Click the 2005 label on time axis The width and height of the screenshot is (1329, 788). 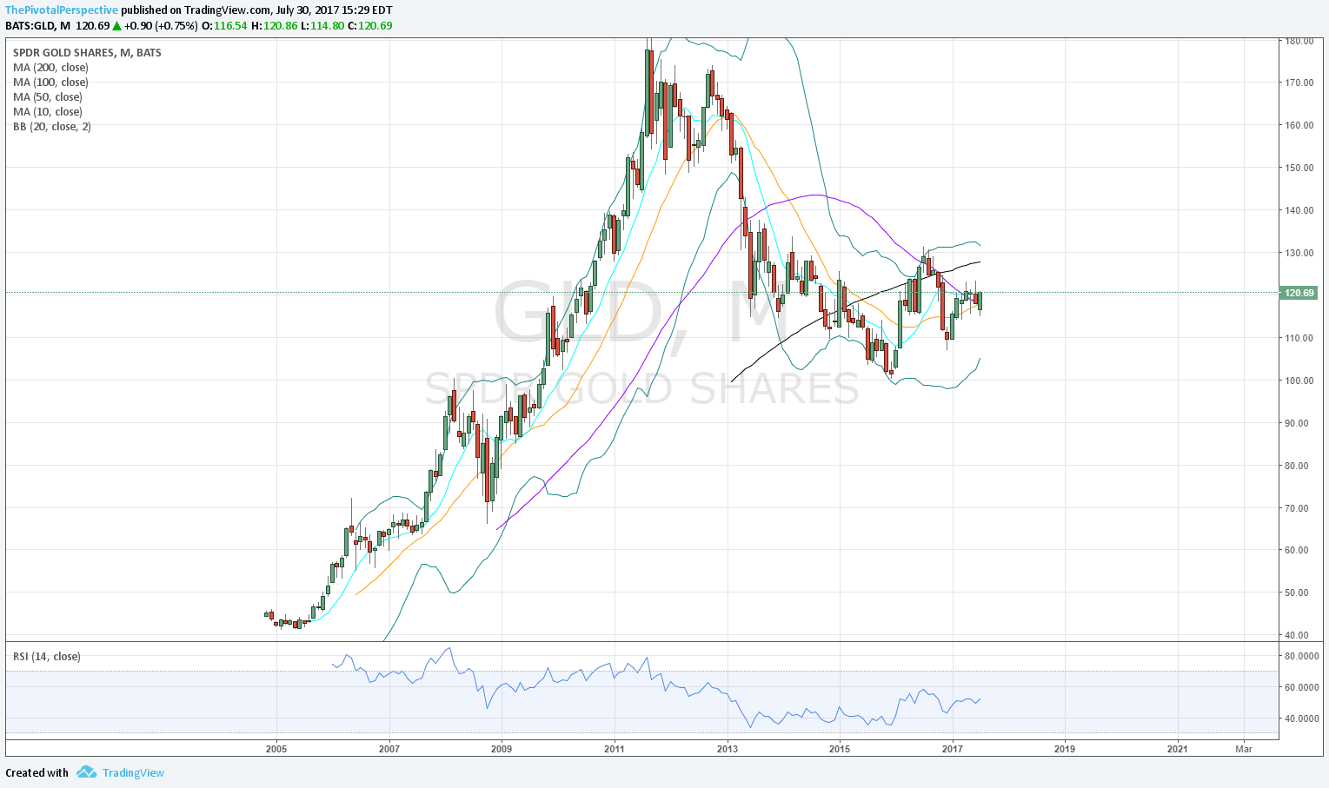pyautogui.click(x=276, y=748)
